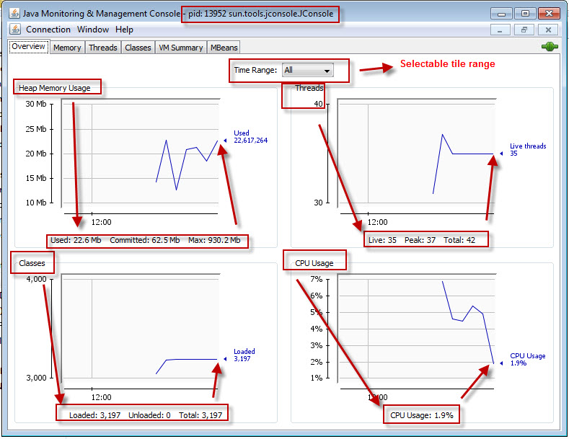Viewport: 569px width, 439px height.
Task: Click the 'Time Range:' label
Action: point(255,70)
